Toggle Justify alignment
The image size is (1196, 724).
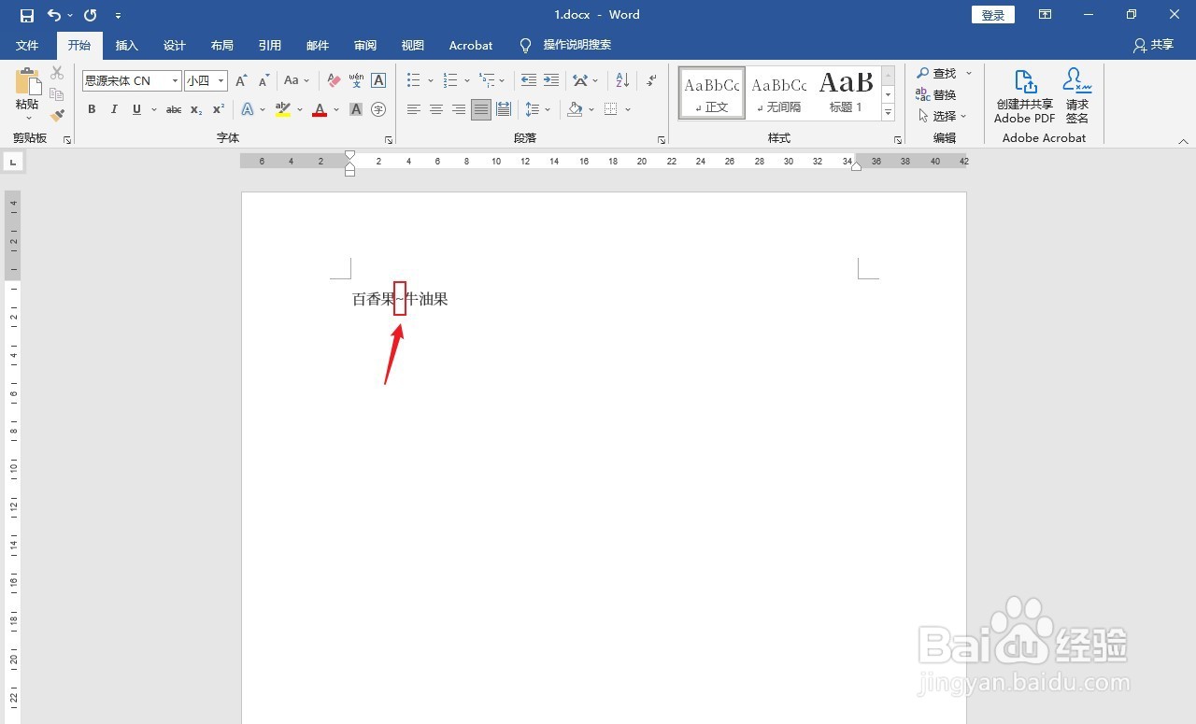click(x=481, y=109)
